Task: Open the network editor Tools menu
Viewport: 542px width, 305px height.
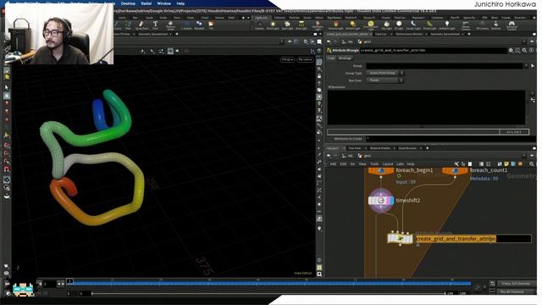Action: 374,164
